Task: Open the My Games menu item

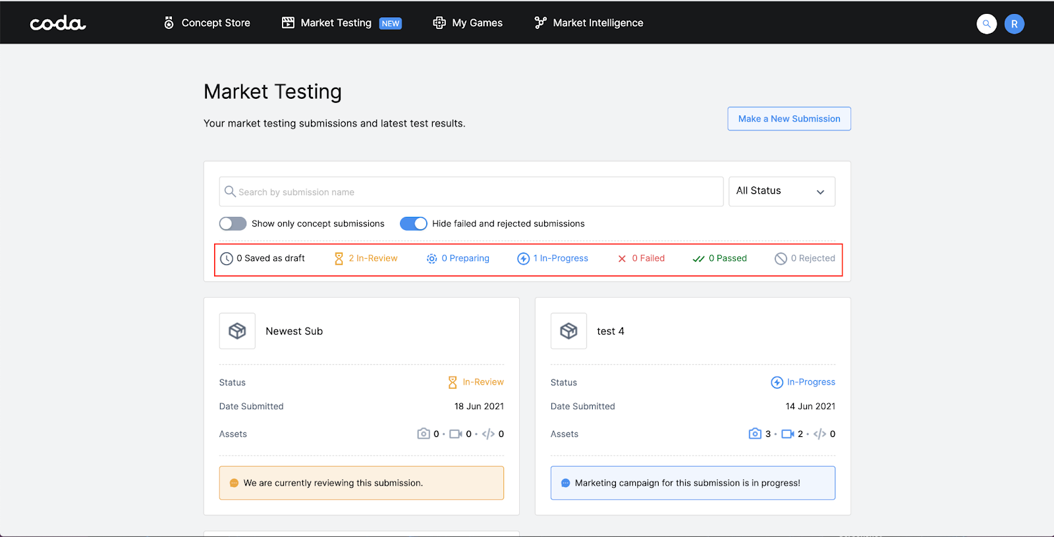Action: (468, 23)
